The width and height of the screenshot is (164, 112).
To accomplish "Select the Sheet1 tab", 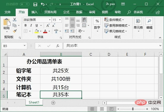I will (x=34, y=102).
